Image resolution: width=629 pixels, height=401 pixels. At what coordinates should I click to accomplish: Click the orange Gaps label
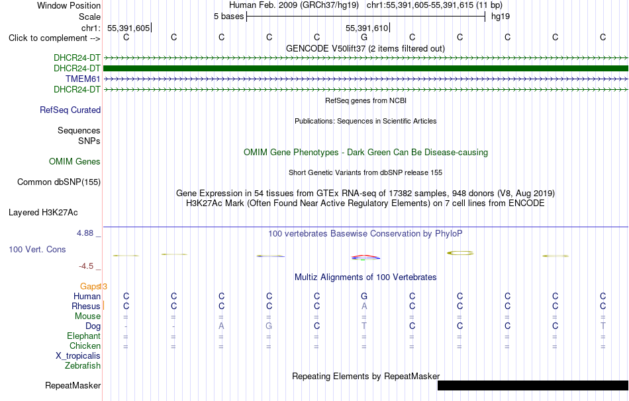[x=90, y=286]
